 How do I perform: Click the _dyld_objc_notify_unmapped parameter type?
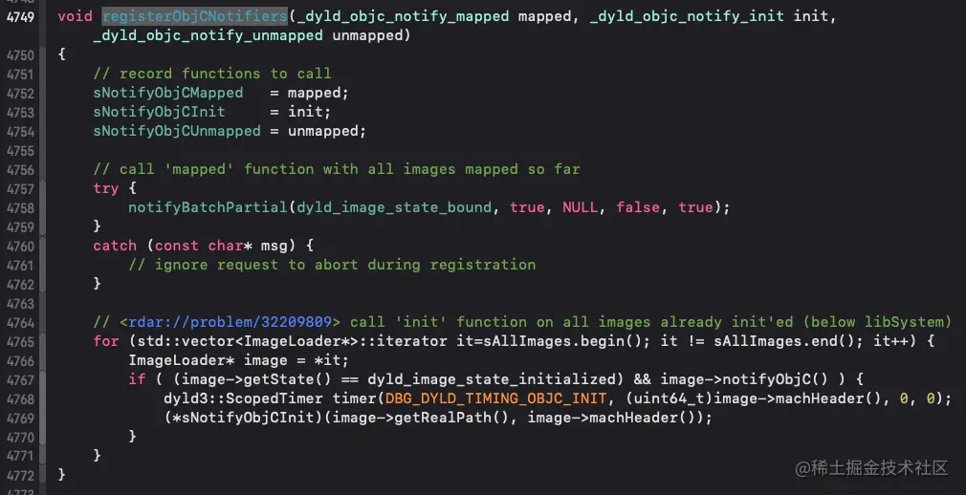(209, 35)
